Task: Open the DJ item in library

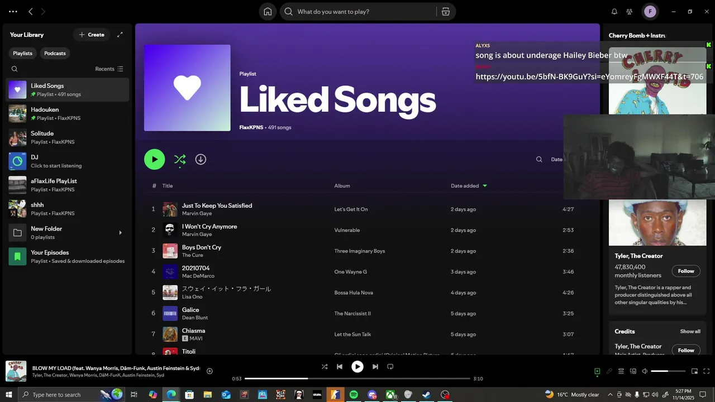Action: (x=68, y=161)
